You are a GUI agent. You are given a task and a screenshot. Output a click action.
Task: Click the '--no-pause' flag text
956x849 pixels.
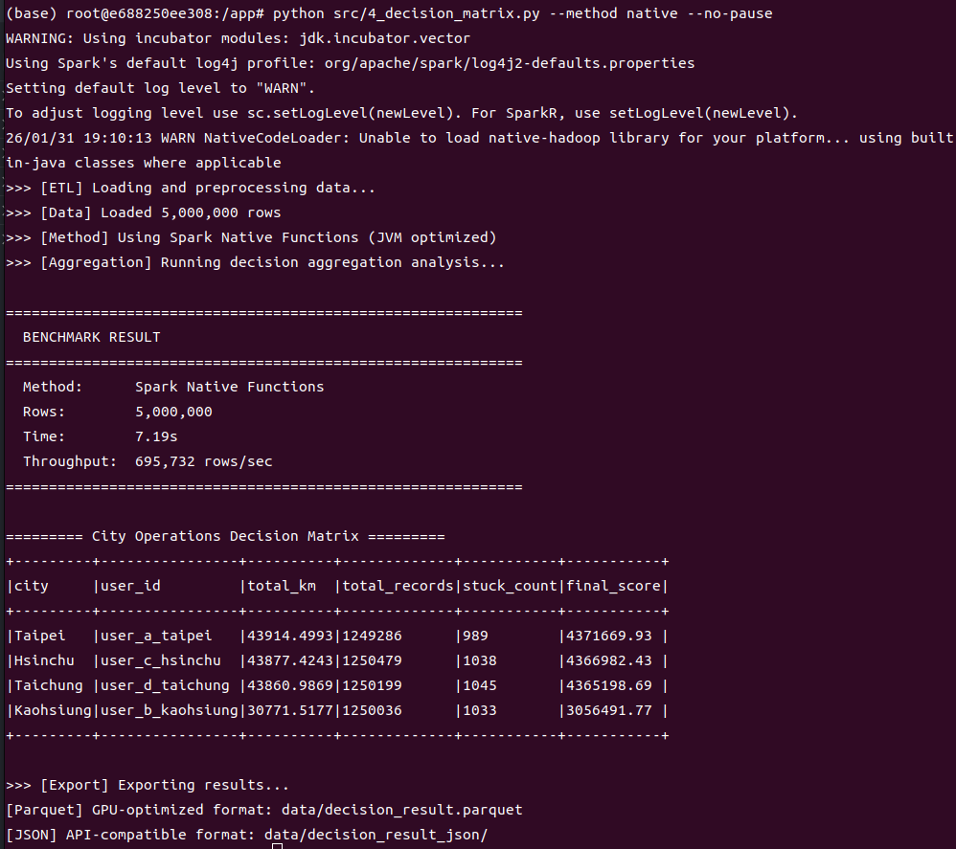click(x=730, y=13)
